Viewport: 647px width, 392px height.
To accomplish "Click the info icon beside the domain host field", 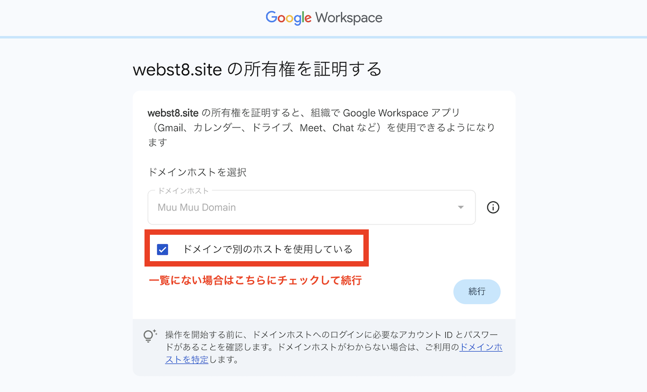I will tap(493, 207).
